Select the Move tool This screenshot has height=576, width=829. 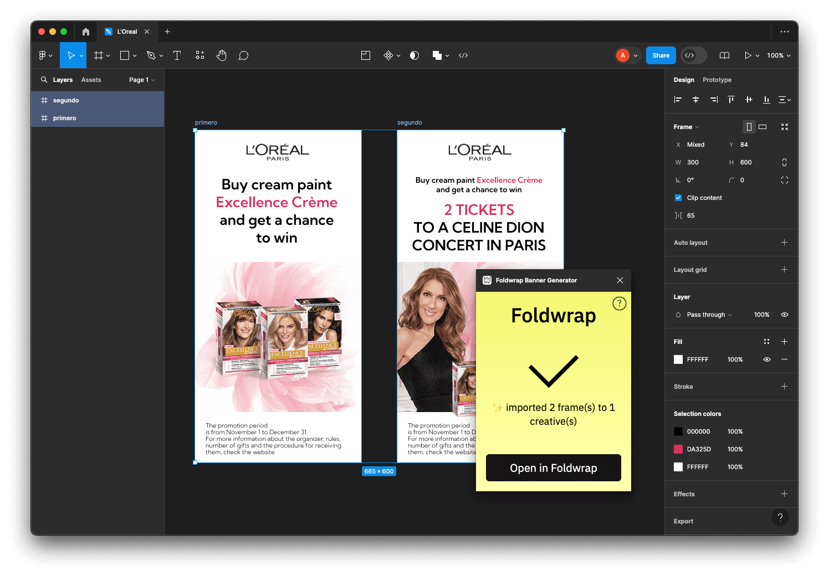(x=71, y=55)
